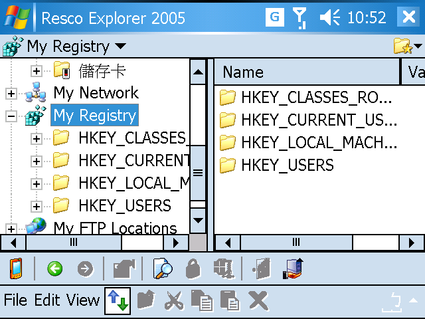This screenshot has width=425, height=319.
Task: Click tree pane vertical scrollbar thumb
Action: (x=198, y=173)
